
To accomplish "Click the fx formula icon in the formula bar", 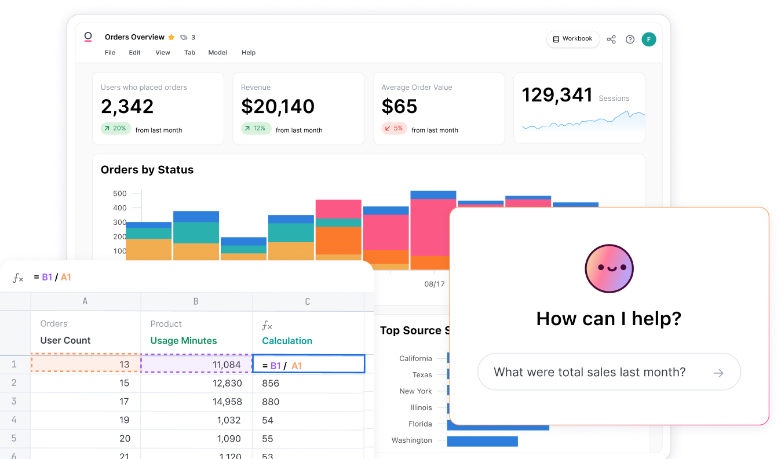I will (18, 277).
